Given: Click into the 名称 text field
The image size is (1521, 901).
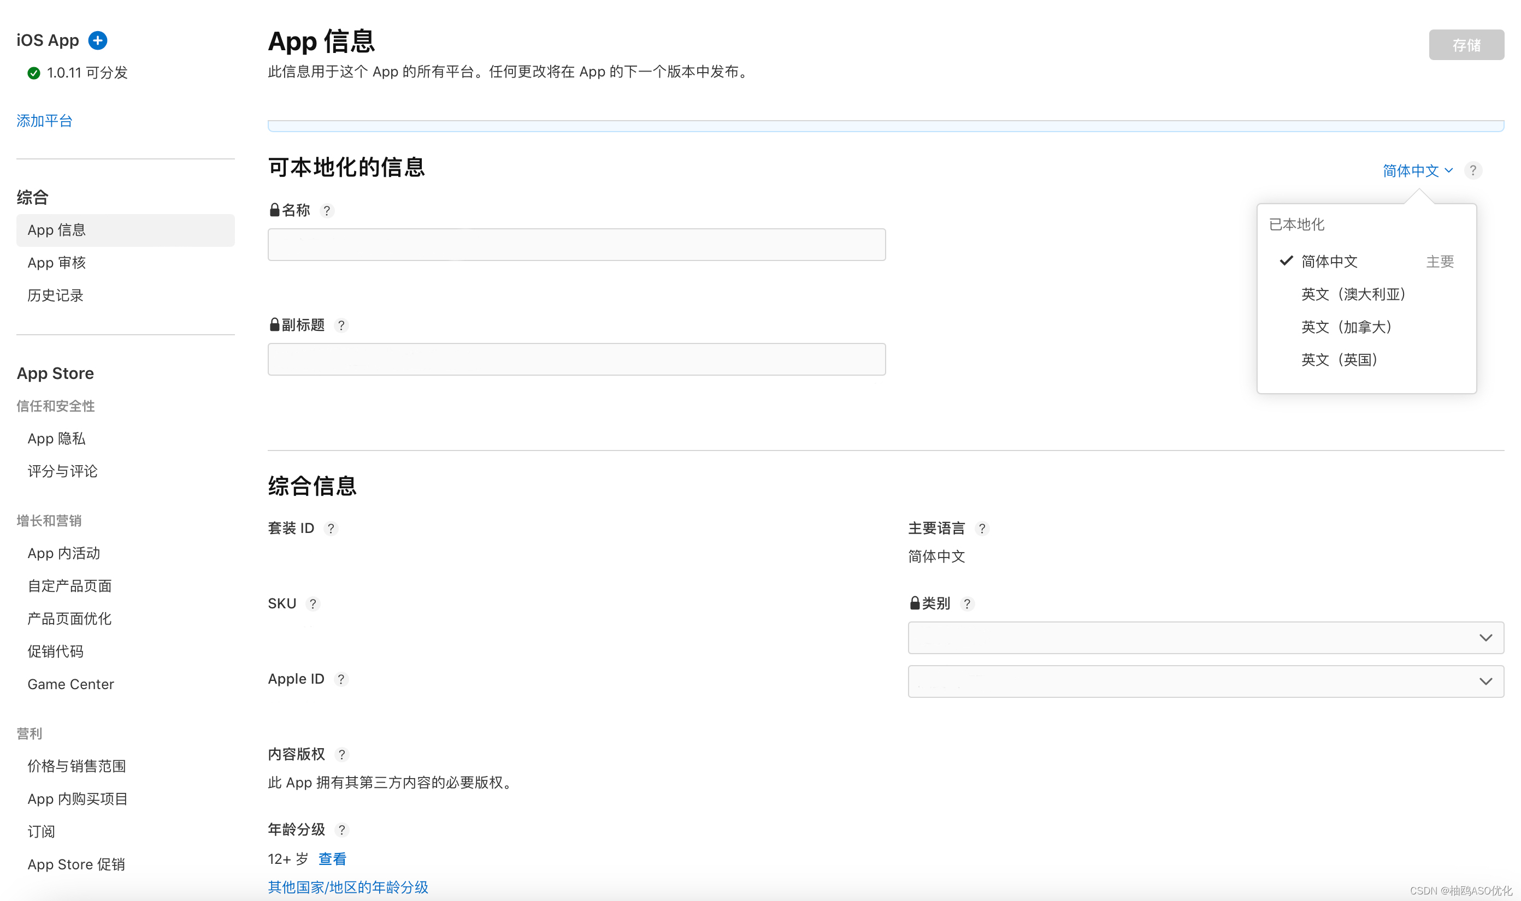Looking at the screenshot, I should point(576,245).
